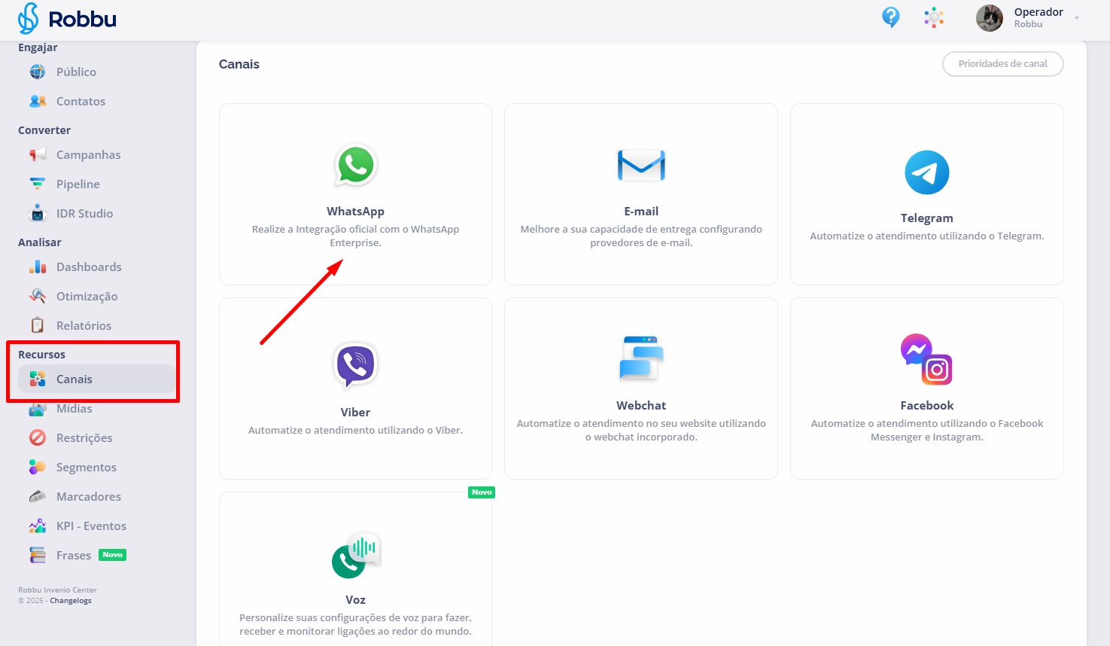Open KPI - Eventos in sidebar

coord(91,526)
